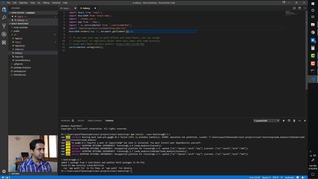Open the View menu
This screenshot has height=179, width=318.
point(32,3)
